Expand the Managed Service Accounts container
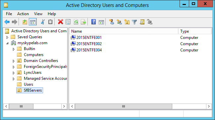The image size is (215, 120). click(x=14, y=79)
